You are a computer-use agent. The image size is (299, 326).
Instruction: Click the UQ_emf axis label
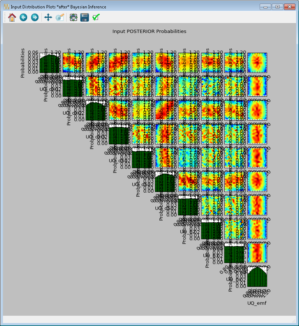(x=256, y=303)
